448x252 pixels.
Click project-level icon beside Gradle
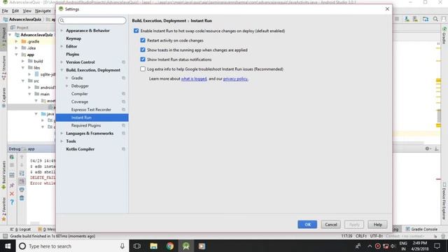point(123,78)
